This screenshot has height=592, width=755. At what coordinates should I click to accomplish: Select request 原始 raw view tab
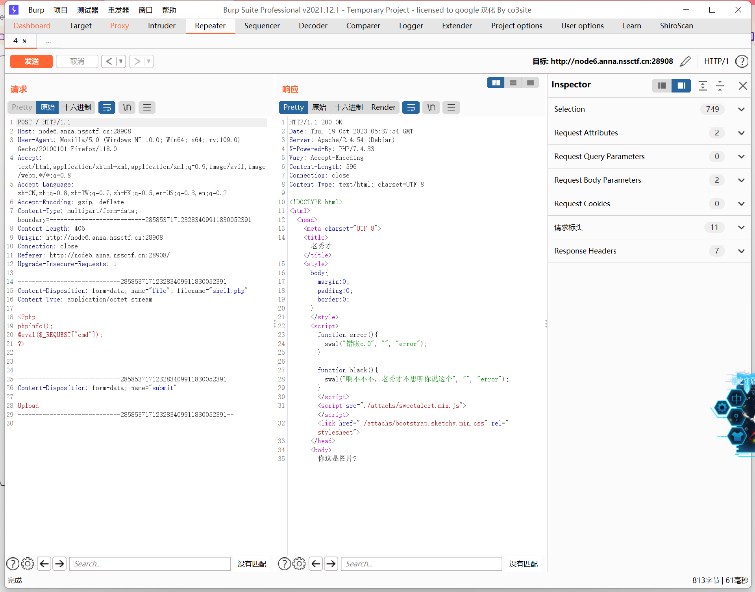click(x=48, y=107)
